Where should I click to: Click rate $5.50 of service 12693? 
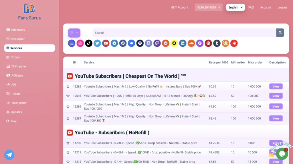click(x=213, y=96)
